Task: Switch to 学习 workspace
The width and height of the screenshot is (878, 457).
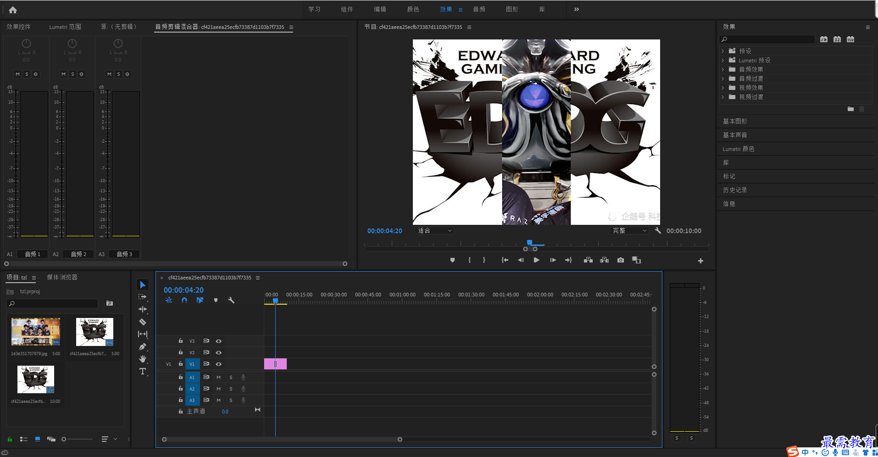Action: click(x=314, y=9)
